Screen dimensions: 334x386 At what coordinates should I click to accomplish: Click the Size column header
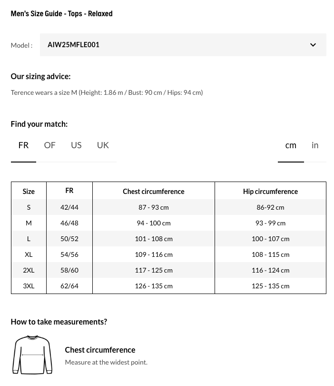[29, 192]
